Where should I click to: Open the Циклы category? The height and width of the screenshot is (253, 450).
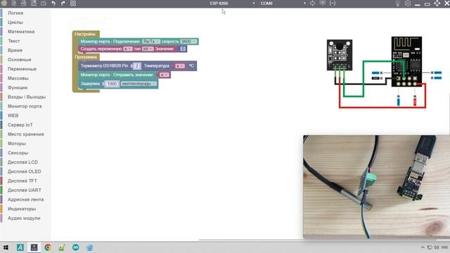coord(15,22)
